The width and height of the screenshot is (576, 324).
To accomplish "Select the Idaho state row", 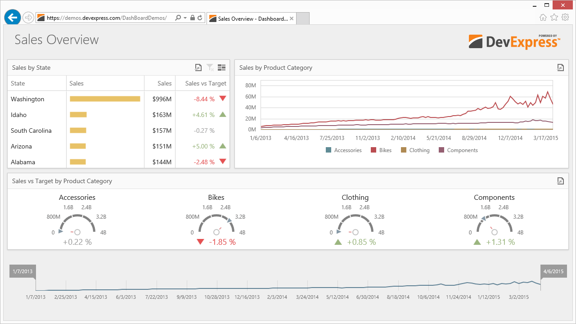I will pyautogui.click(x=119, y=115).
